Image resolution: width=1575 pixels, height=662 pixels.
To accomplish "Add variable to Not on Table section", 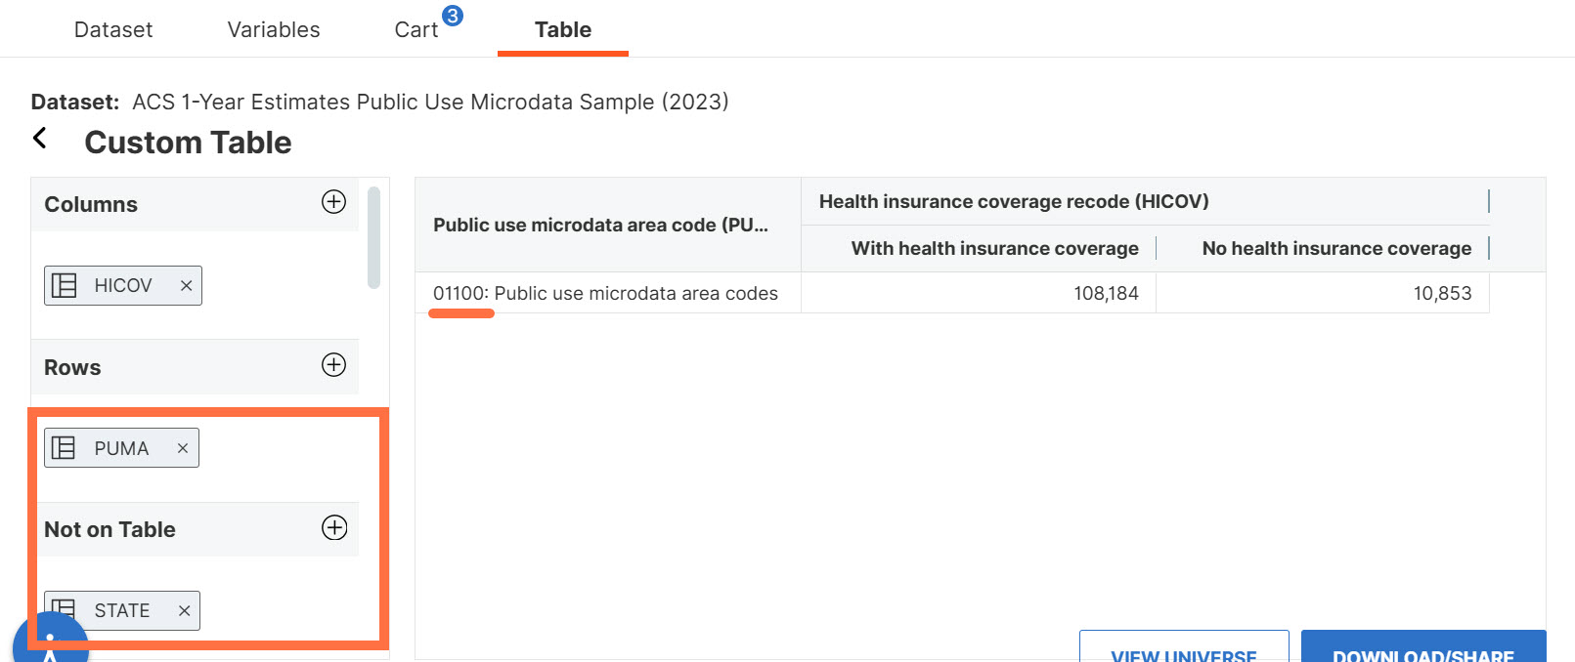I will (x=334, y=527).
